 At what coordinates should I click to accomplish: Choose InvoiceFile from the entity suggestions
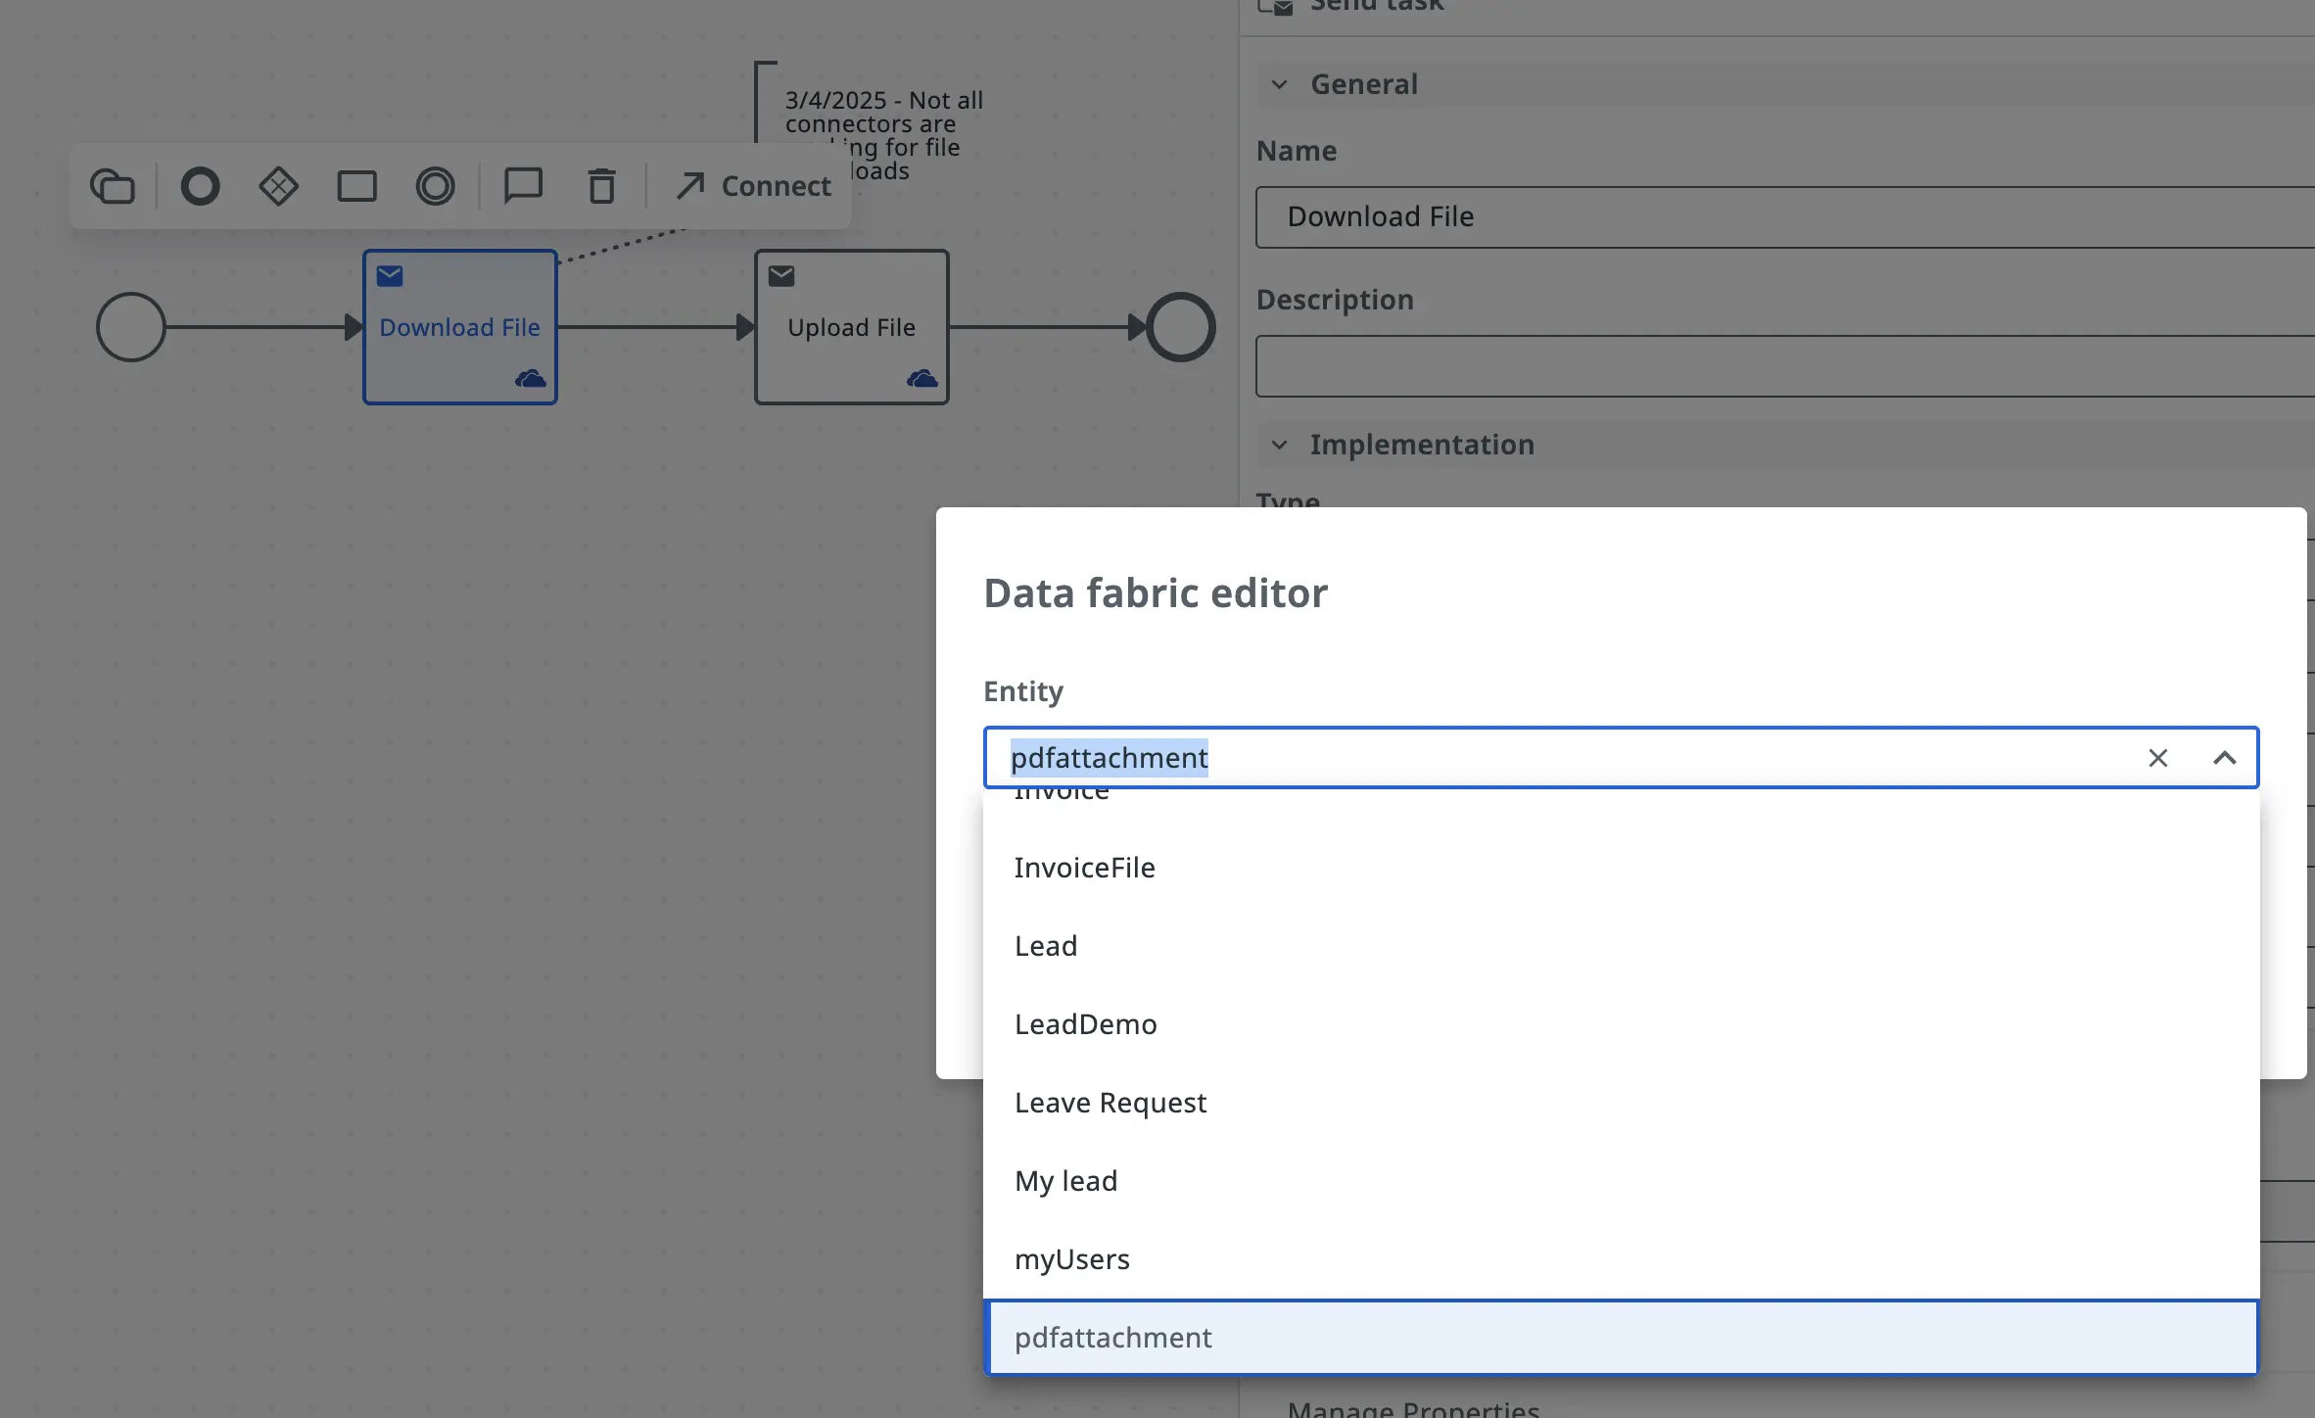1084,867
